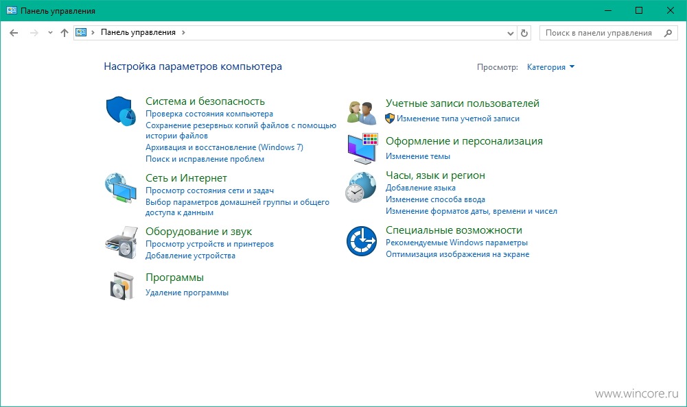Open Оформление и персонализация heading
The width and height of the screenshot is (687, 407).
point(464,141)
